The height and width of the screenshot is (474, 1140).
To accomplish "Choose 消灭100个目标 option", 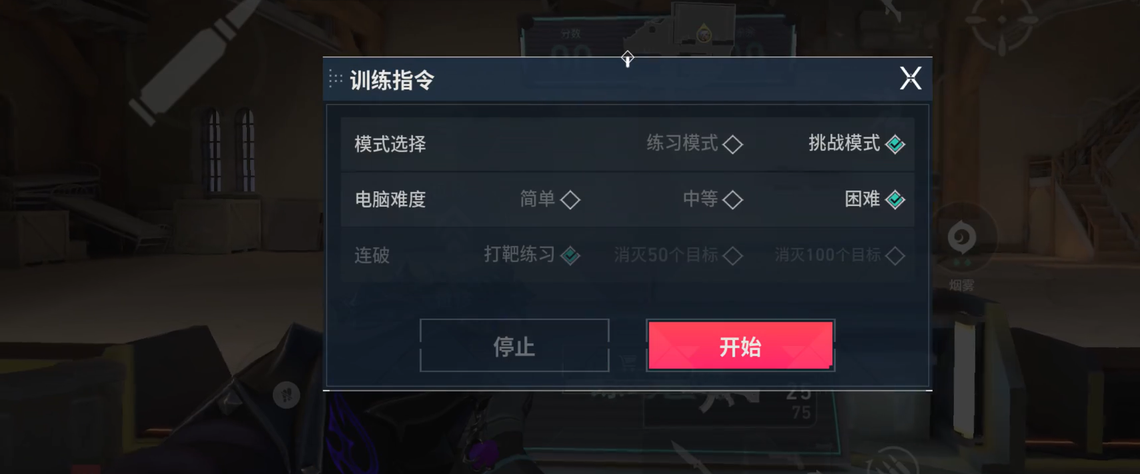I will 840,255.
